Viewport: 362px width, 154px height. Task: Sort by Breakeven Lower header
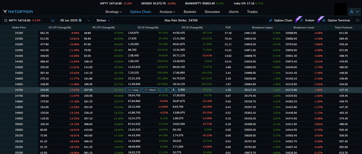point(304,27)
